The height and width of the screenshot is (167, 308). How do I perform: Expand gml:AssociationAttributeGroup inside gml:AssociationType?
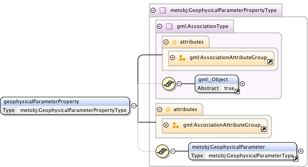[172, 57]
